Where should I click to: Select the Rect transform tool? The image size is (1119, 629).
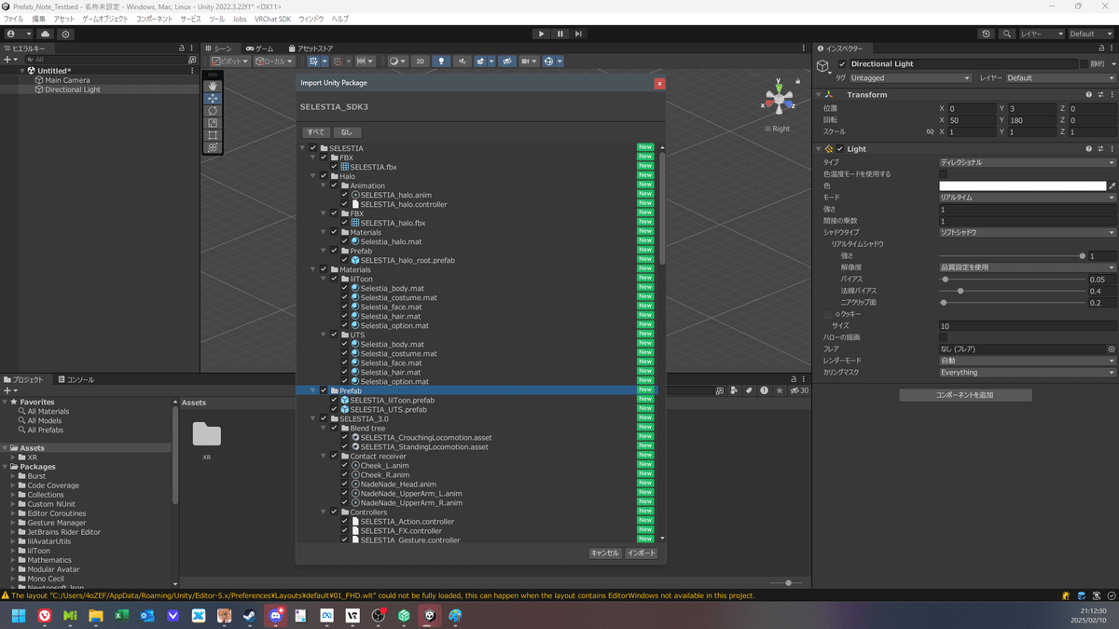tap(214, 133)
